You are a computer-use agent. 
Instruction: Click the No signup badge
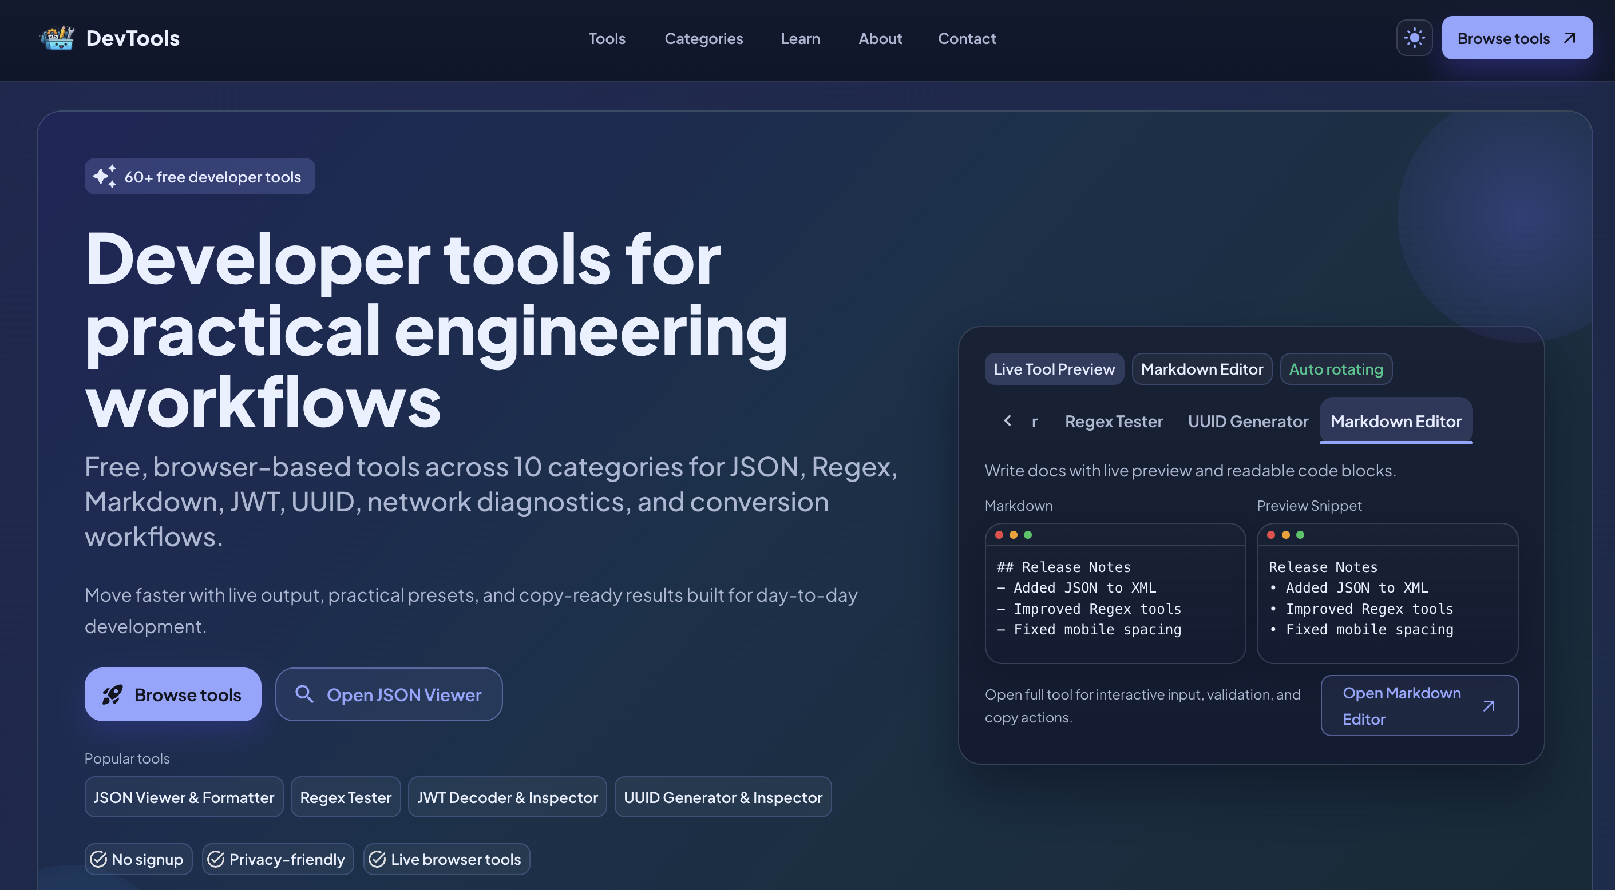click(x=138, y=859)
